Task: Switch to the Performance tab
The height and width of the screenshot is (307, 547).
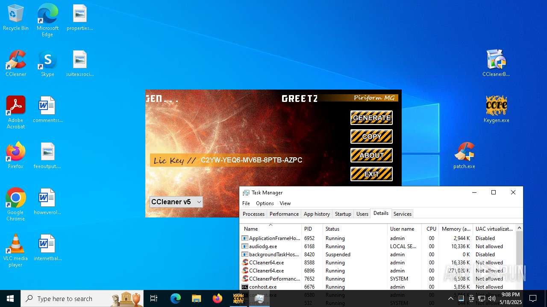Action: [x=284, y=214]
